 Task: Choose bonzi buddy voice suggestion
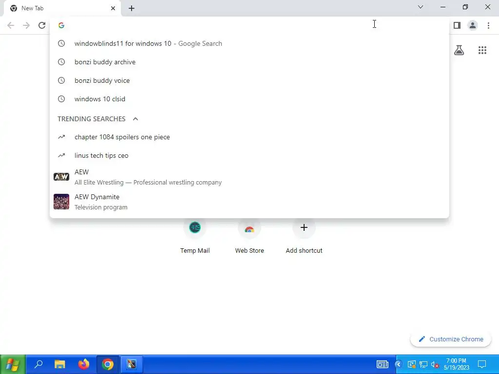[249, 80]
